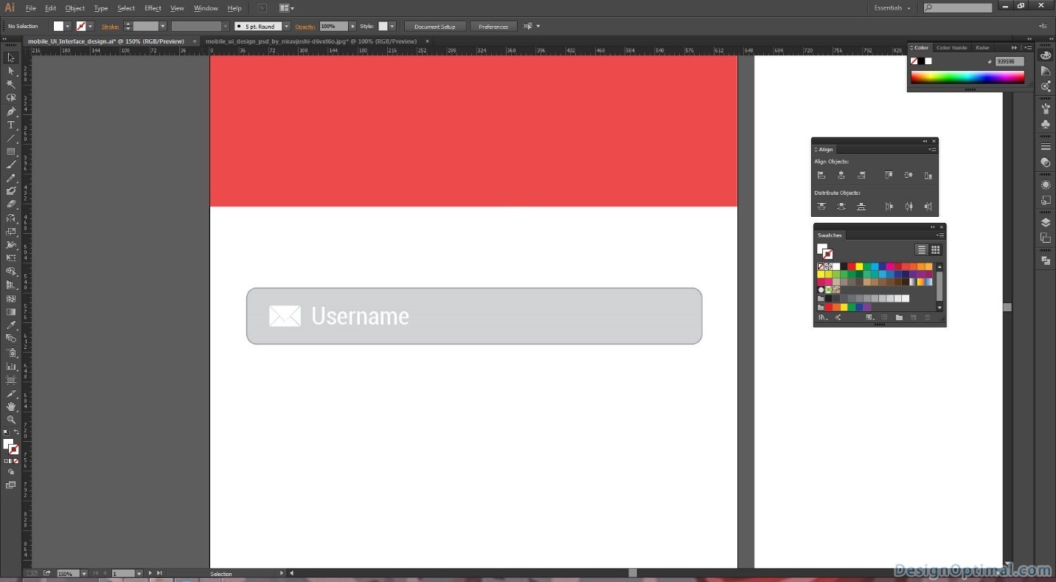Activate the Eyedropper tool

coord(11,325)
